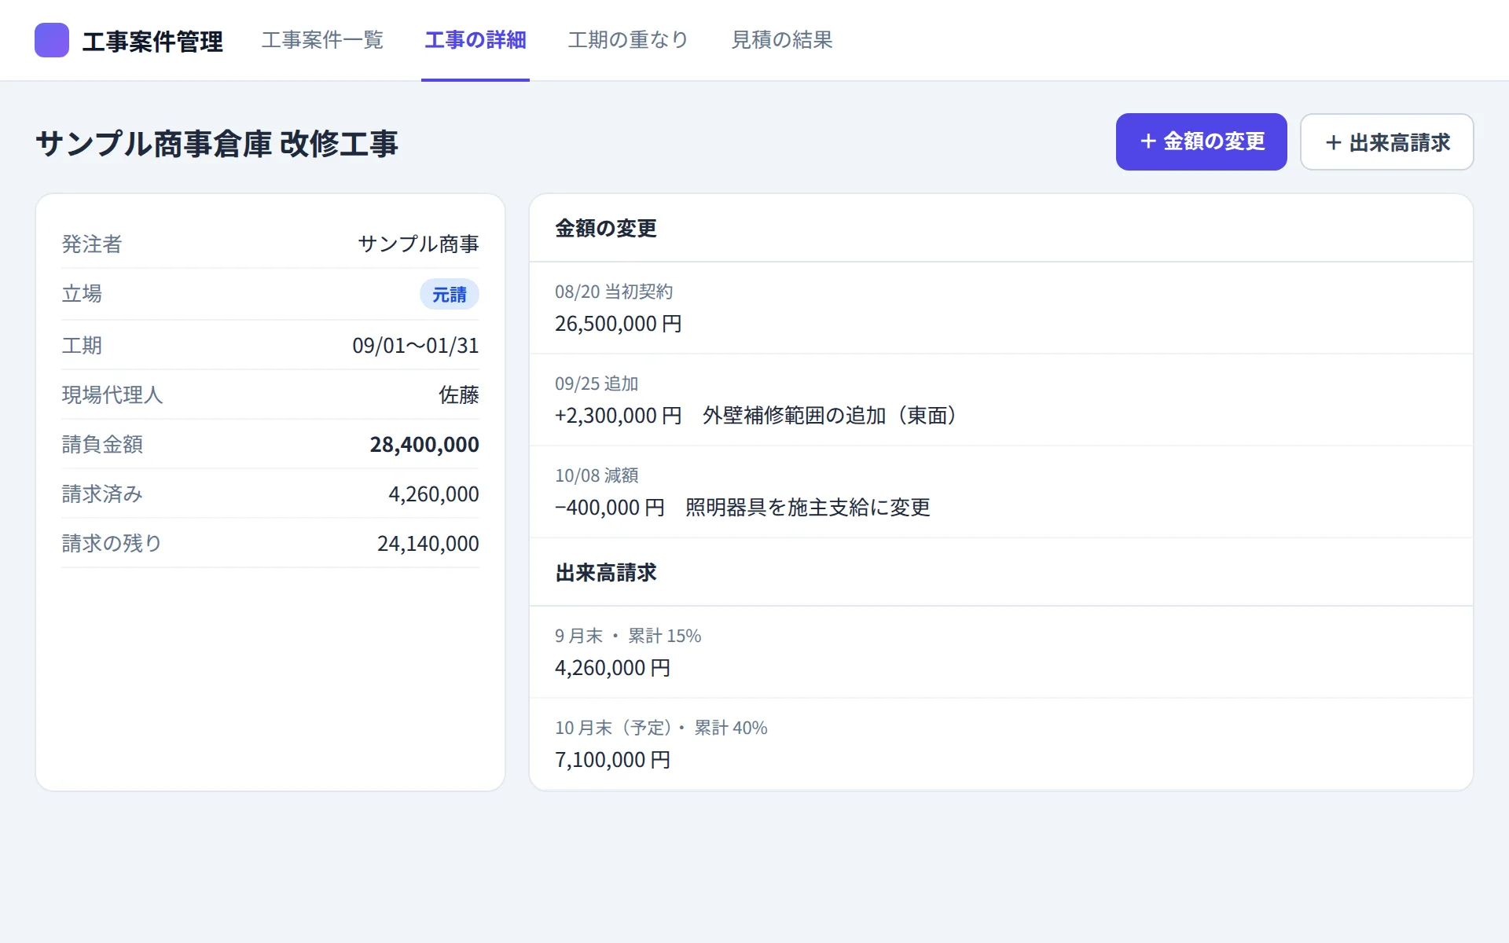Click the + 金額の変更 button
The image size is (1509, 943).
click(1201, 141)
